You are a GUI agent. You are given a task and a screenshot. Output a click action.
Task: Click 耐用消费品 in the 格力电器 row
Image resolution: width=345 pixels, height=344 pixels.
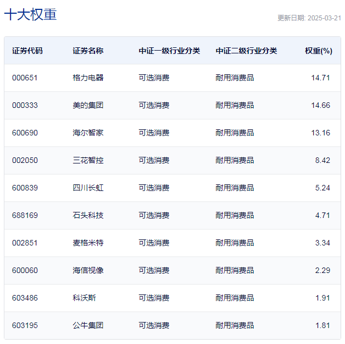click(x=235, y=78)
